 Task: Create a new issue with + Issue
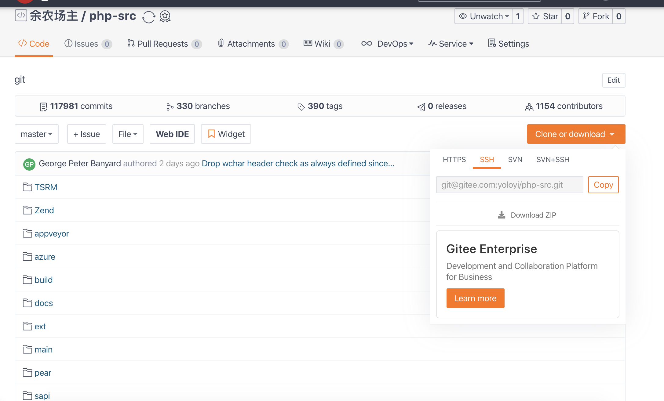[87, 134]
